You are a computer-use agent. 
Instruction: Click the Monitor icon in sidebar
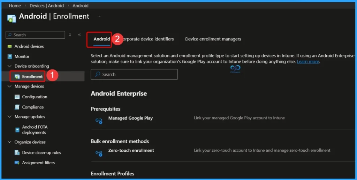(x=9, y=57)
